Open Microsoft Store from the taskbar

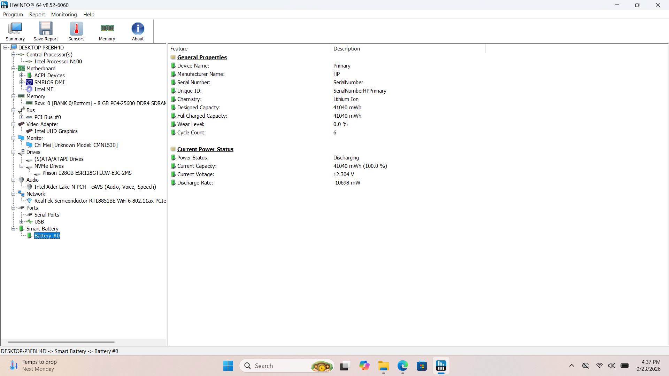[x=422, y=366]
